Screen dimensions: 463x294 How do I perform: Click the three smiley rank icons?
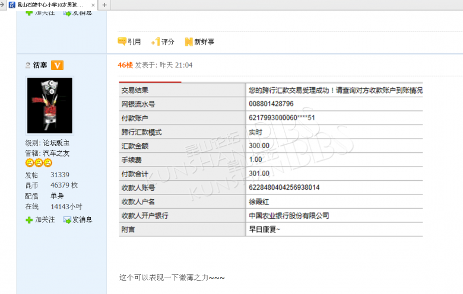39,163
